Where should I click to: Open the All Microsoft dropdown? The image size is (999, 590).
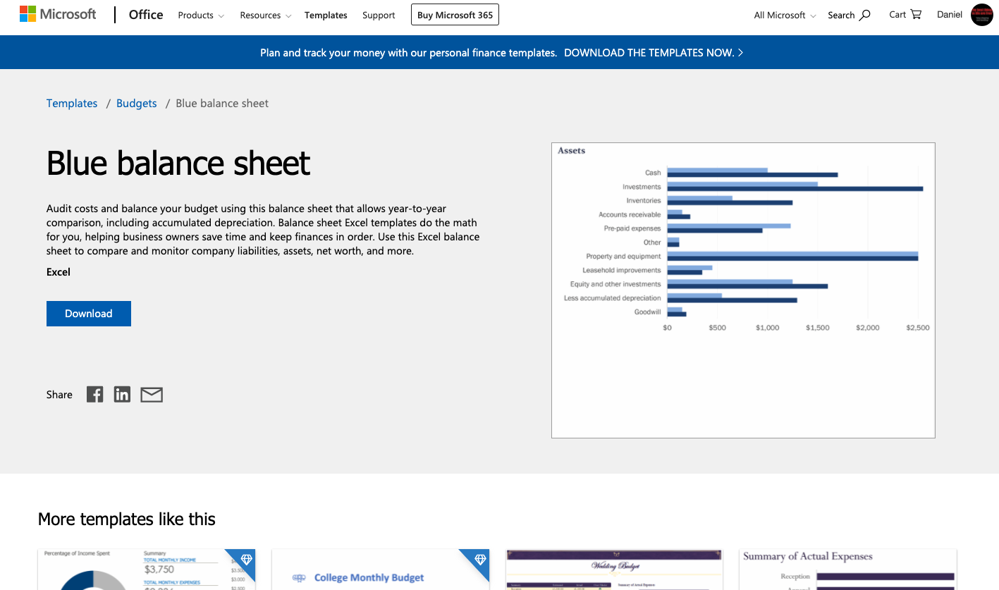783,15
